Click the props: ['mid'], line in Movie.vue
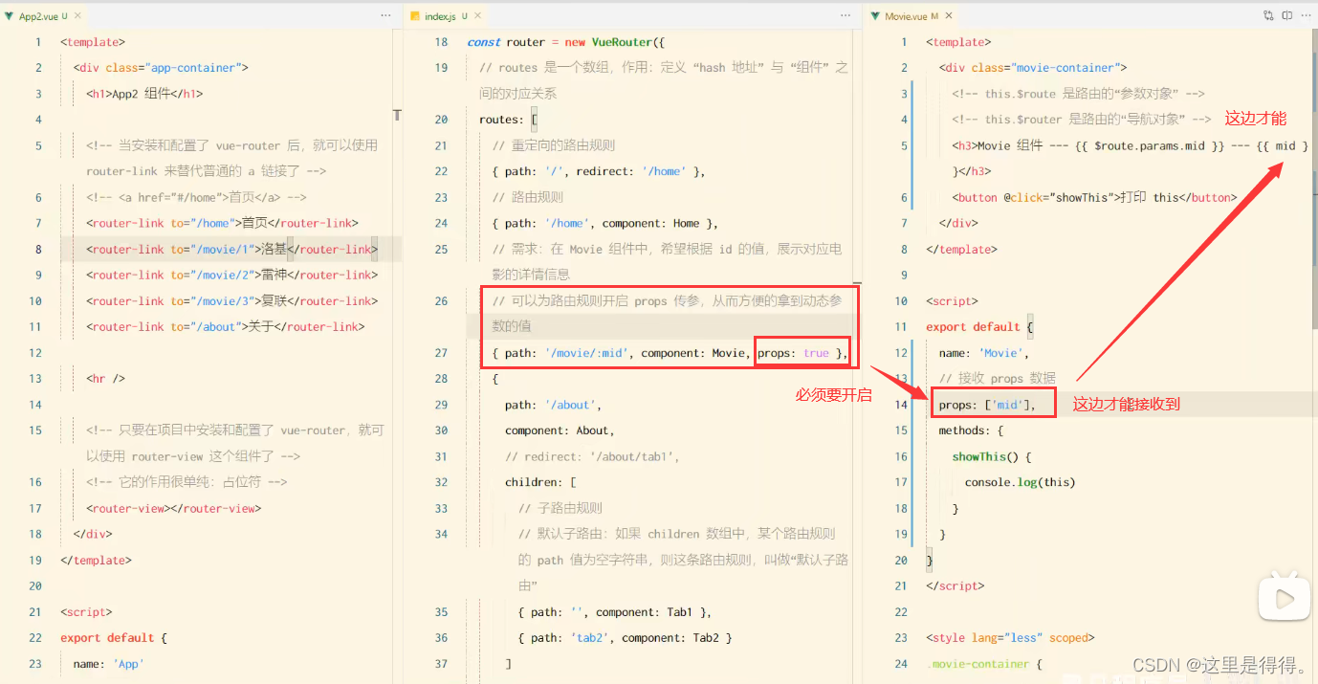 pos(987,405)
